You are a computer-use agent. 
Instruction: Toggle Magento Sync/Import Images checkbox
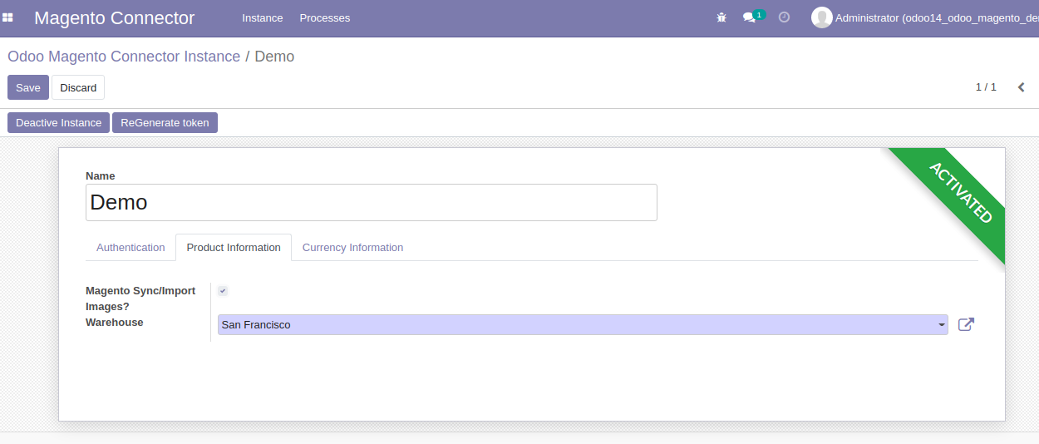223,291
